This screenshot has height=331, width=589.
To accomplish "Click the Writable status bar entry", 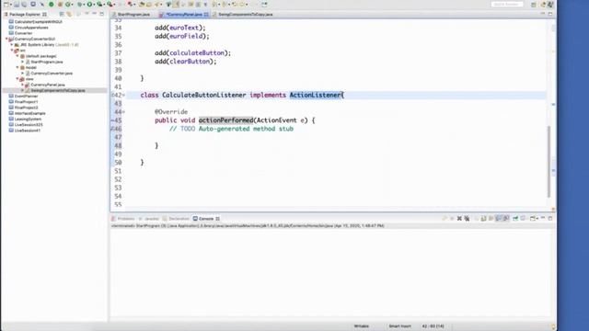I will coord(362,326).
